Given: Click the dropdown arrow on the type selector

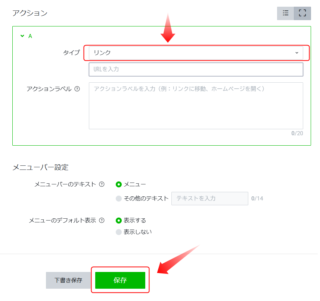Looking at the screenshot, I should [x=297, y=53].
